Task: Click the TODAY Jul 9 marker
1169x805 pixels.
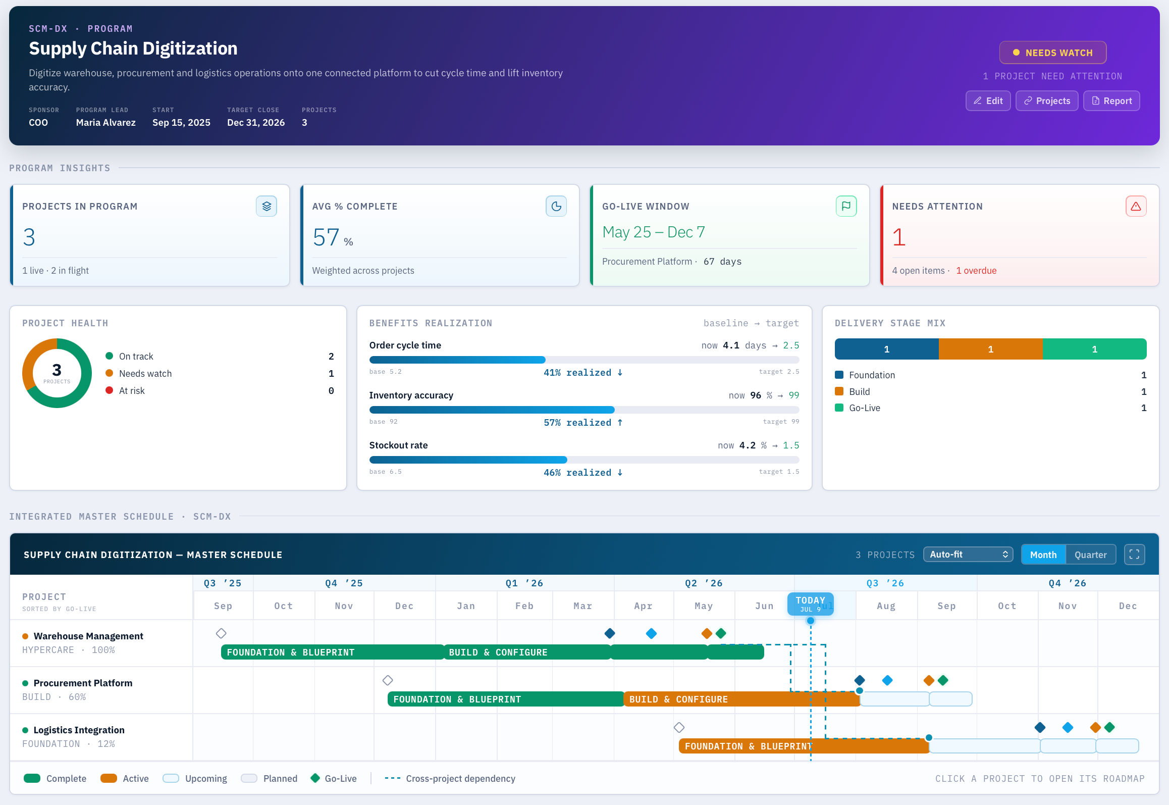Action: pos(810,604)
